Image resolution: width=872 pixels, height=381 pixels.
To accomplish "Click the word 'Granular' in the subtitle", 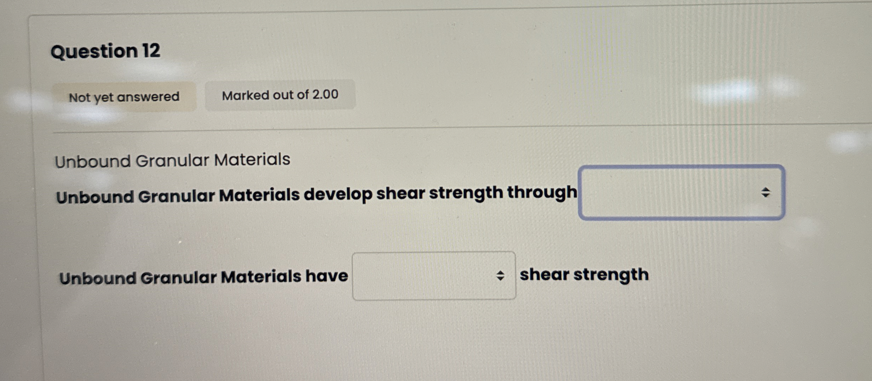I will 172,160.
